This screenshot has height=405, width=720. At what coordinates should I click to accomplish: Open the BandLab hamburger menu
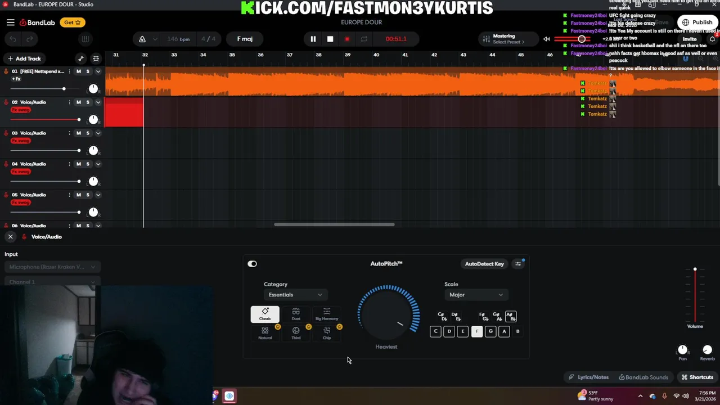coord(10,22)
